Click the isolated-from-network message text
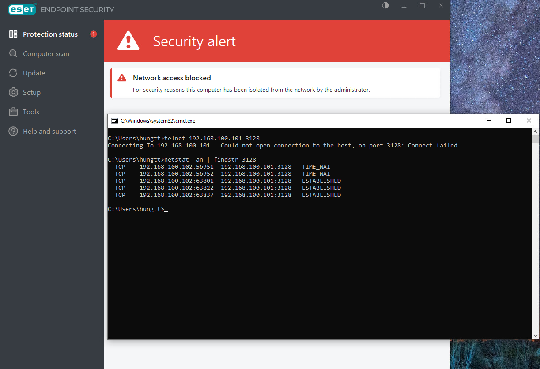Viewport: 540px width, 369px height. [x=251, y=90]
